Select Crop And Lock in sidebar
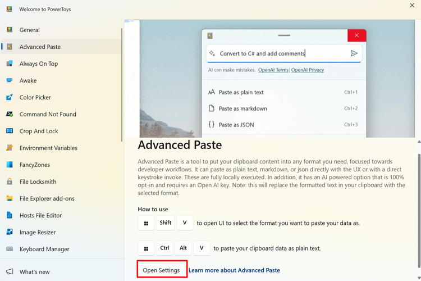 click(x=61, y=131)
